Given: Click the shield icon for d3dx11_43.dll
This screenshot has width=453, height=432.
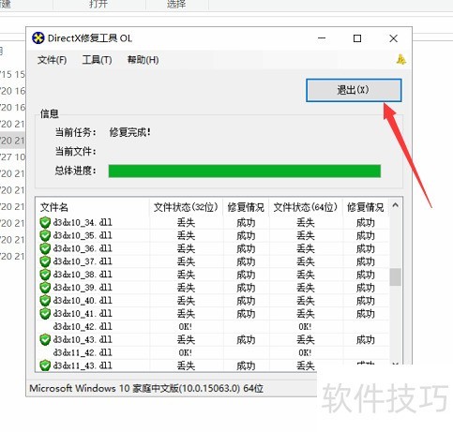Looking at the screenshot, I should click(45, 365).
